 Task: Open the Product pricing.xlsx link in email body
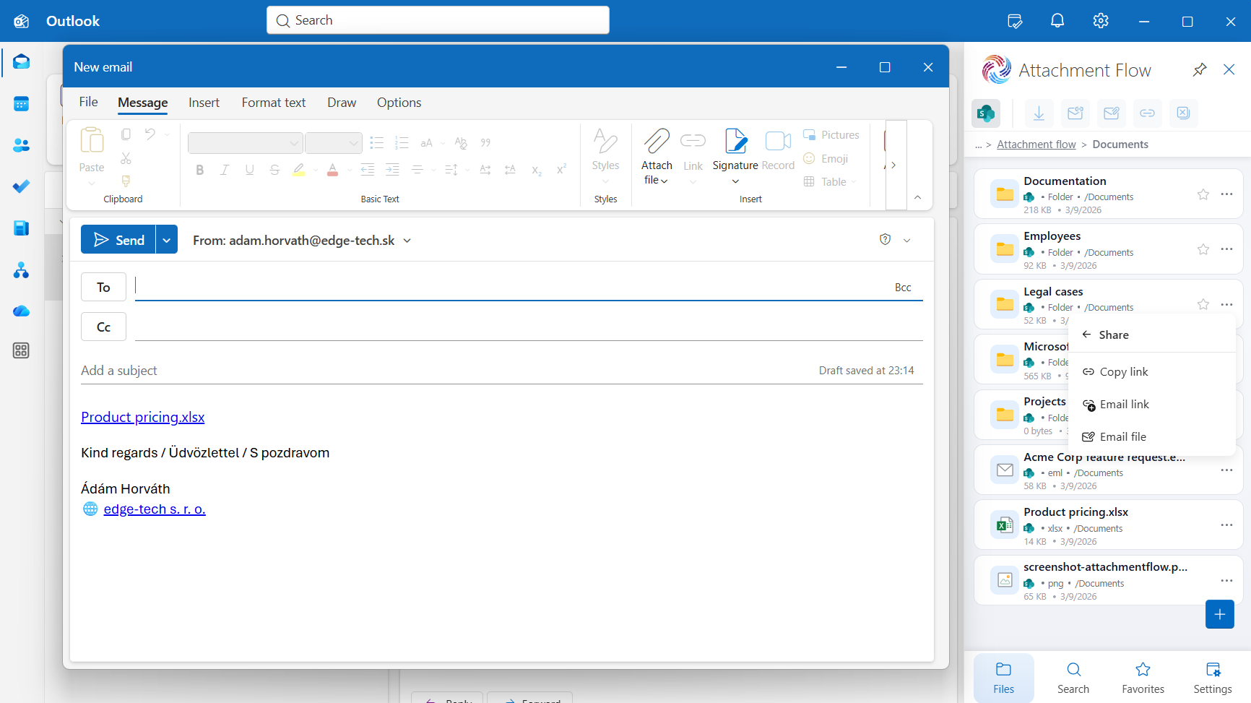tap(143, 418)
